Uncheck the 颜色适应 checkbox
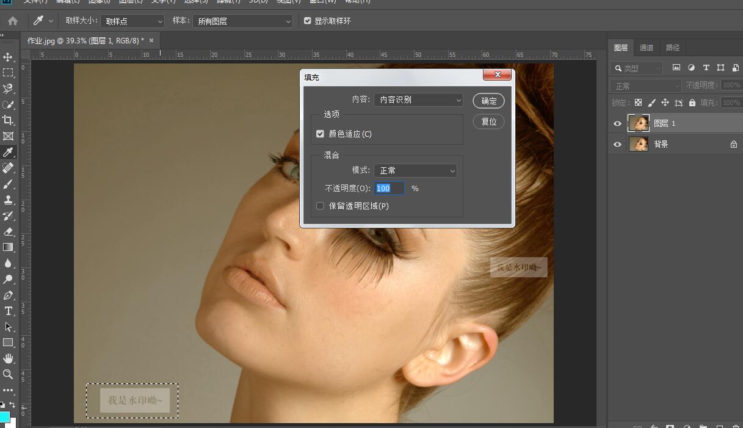 (x=320, y=134)
